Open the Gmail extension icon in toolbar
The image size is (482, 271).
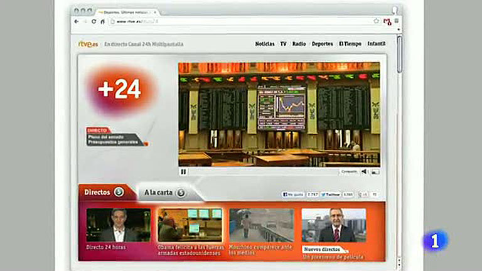[x=387, y=21]
